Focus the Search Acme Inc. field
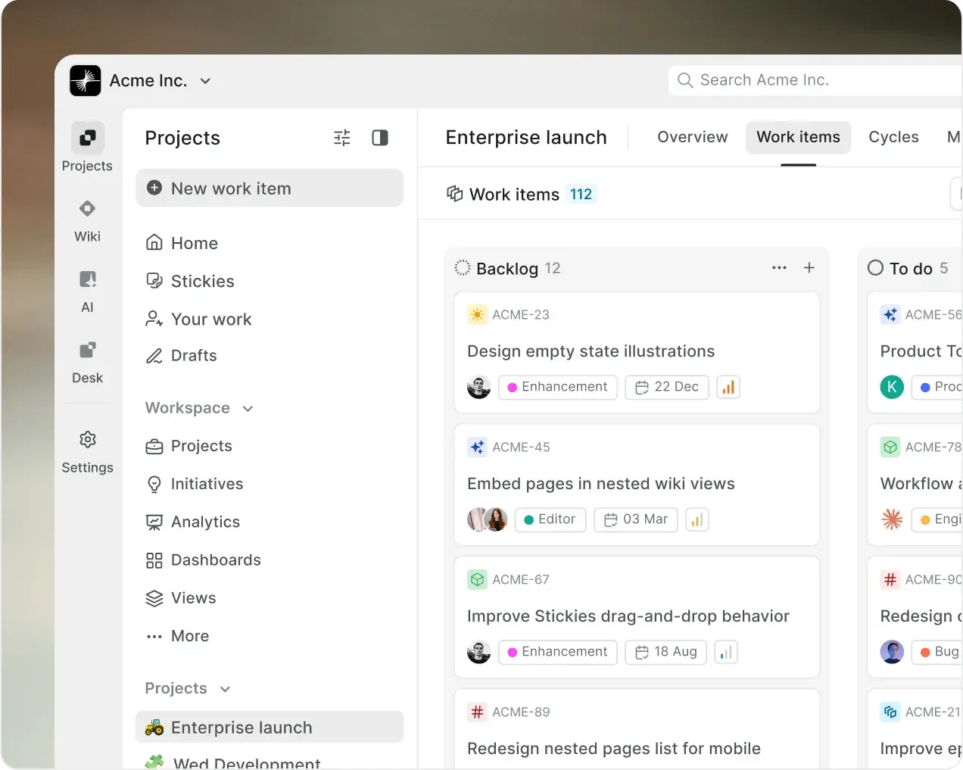 tap(815, 80)
